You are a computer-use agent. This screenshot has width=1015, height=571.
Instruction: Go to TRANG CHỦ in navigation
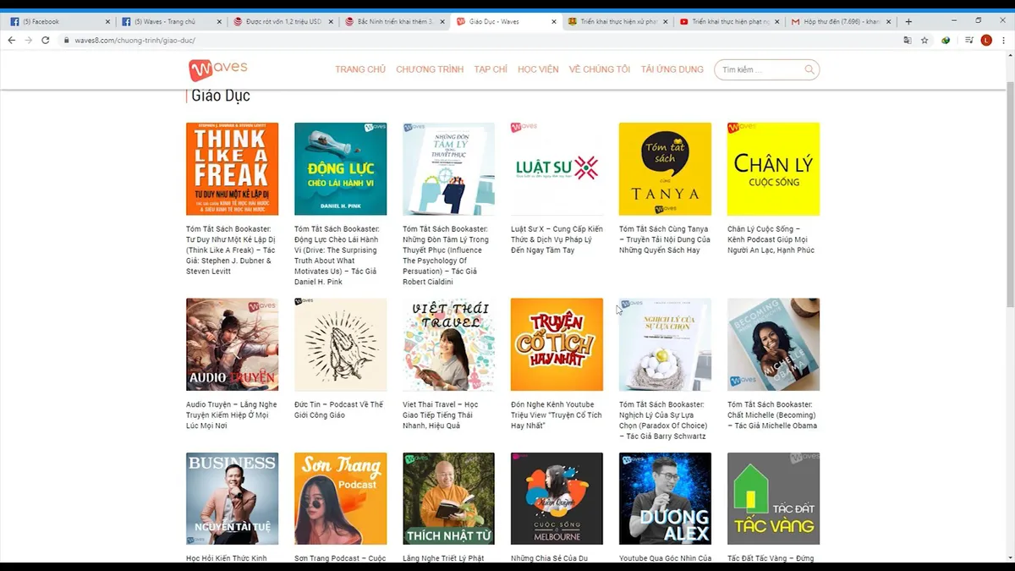[360, 69]
